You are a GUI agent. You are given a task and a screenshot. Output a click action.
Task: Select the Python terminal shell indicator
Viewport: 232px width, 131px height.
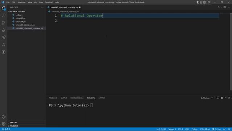206,98
